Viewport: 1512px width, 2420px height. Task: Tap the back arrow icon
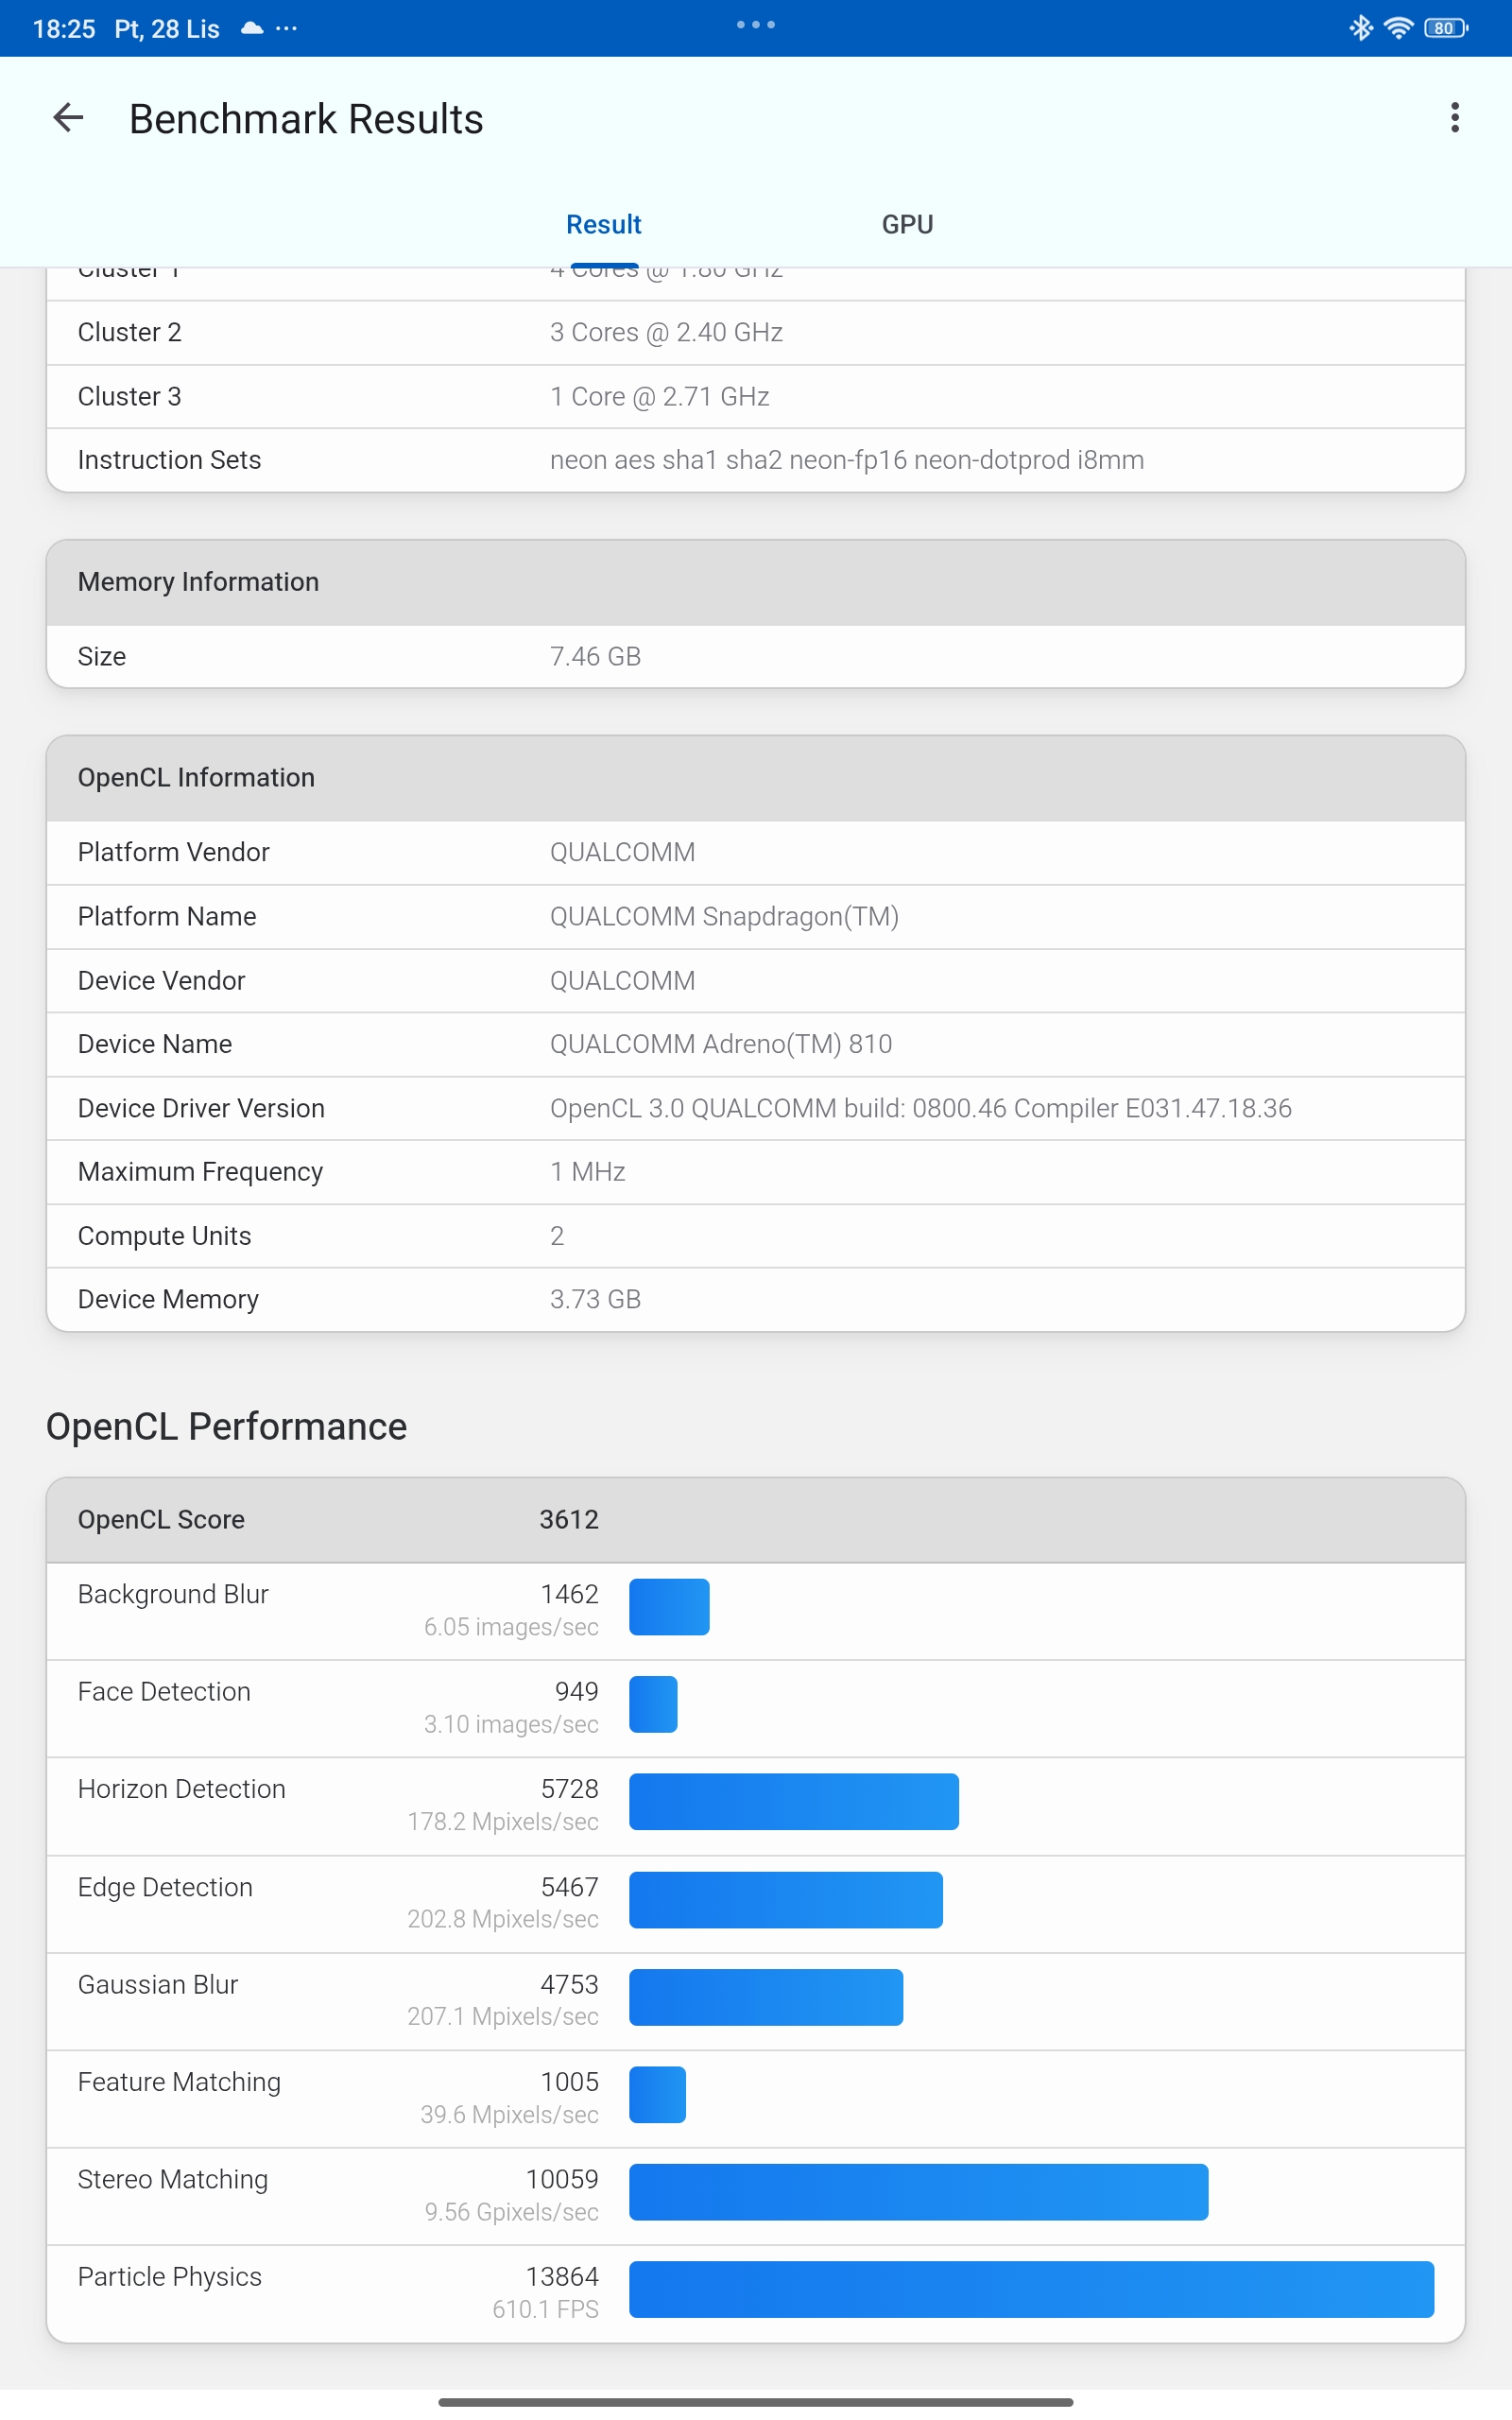click(68, 118)
